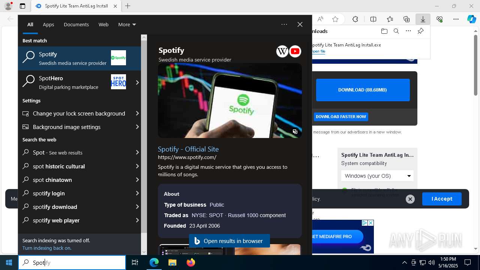Click Turn indexing back on link

coord(47,248)
